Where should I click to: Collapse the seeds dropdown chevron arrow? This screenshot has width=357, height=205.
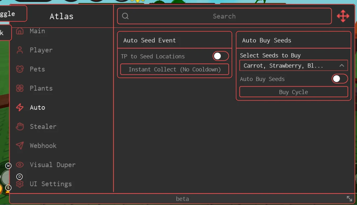pos(342,65)
